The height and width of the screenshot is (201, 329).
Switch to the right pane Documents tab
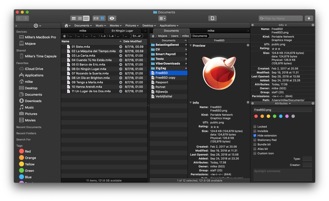[171, 31]
